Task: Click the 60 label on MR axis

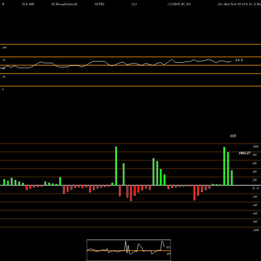Action: [254, 163]
